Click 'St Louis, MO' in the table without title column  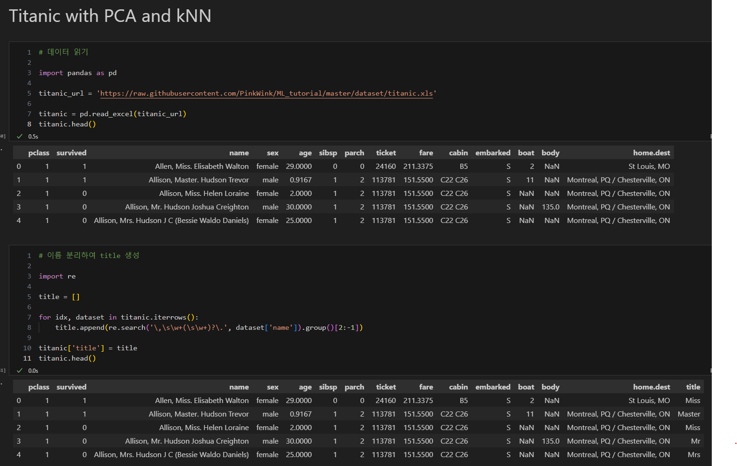click(x=649, y=167)
